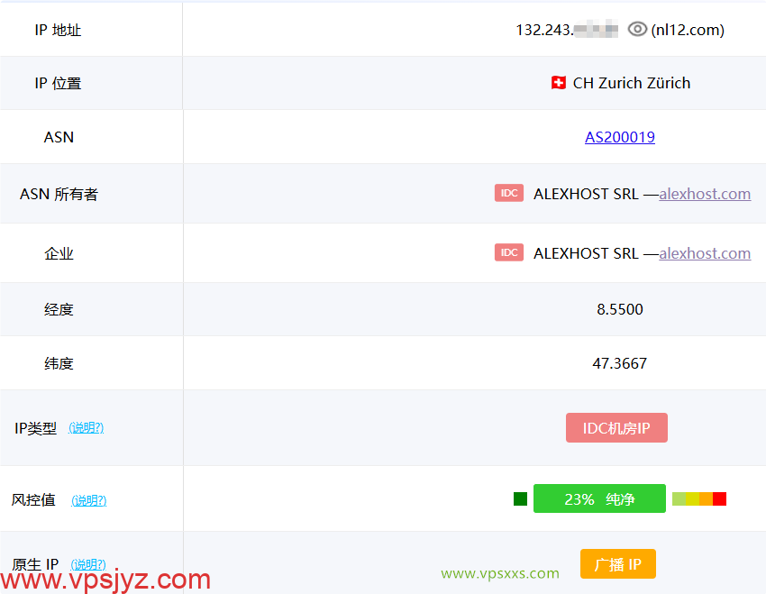Click the (nl12.com) hostname text
This screenshot has height=594, width=766.
[x=688, y=30]
